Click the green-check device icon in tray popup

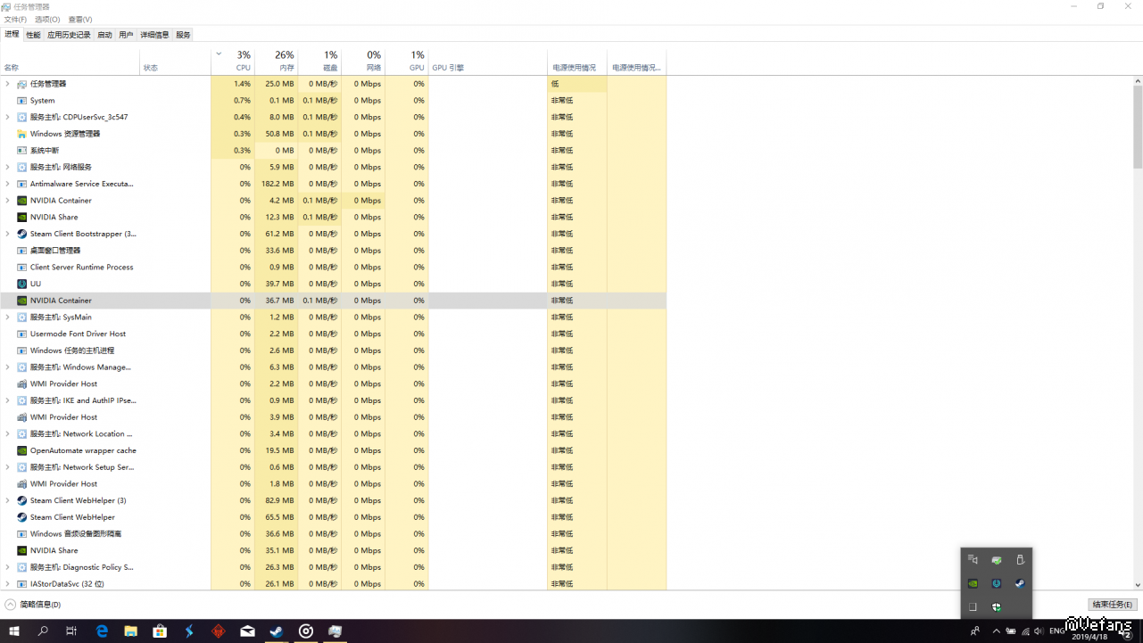click(997, 560)
